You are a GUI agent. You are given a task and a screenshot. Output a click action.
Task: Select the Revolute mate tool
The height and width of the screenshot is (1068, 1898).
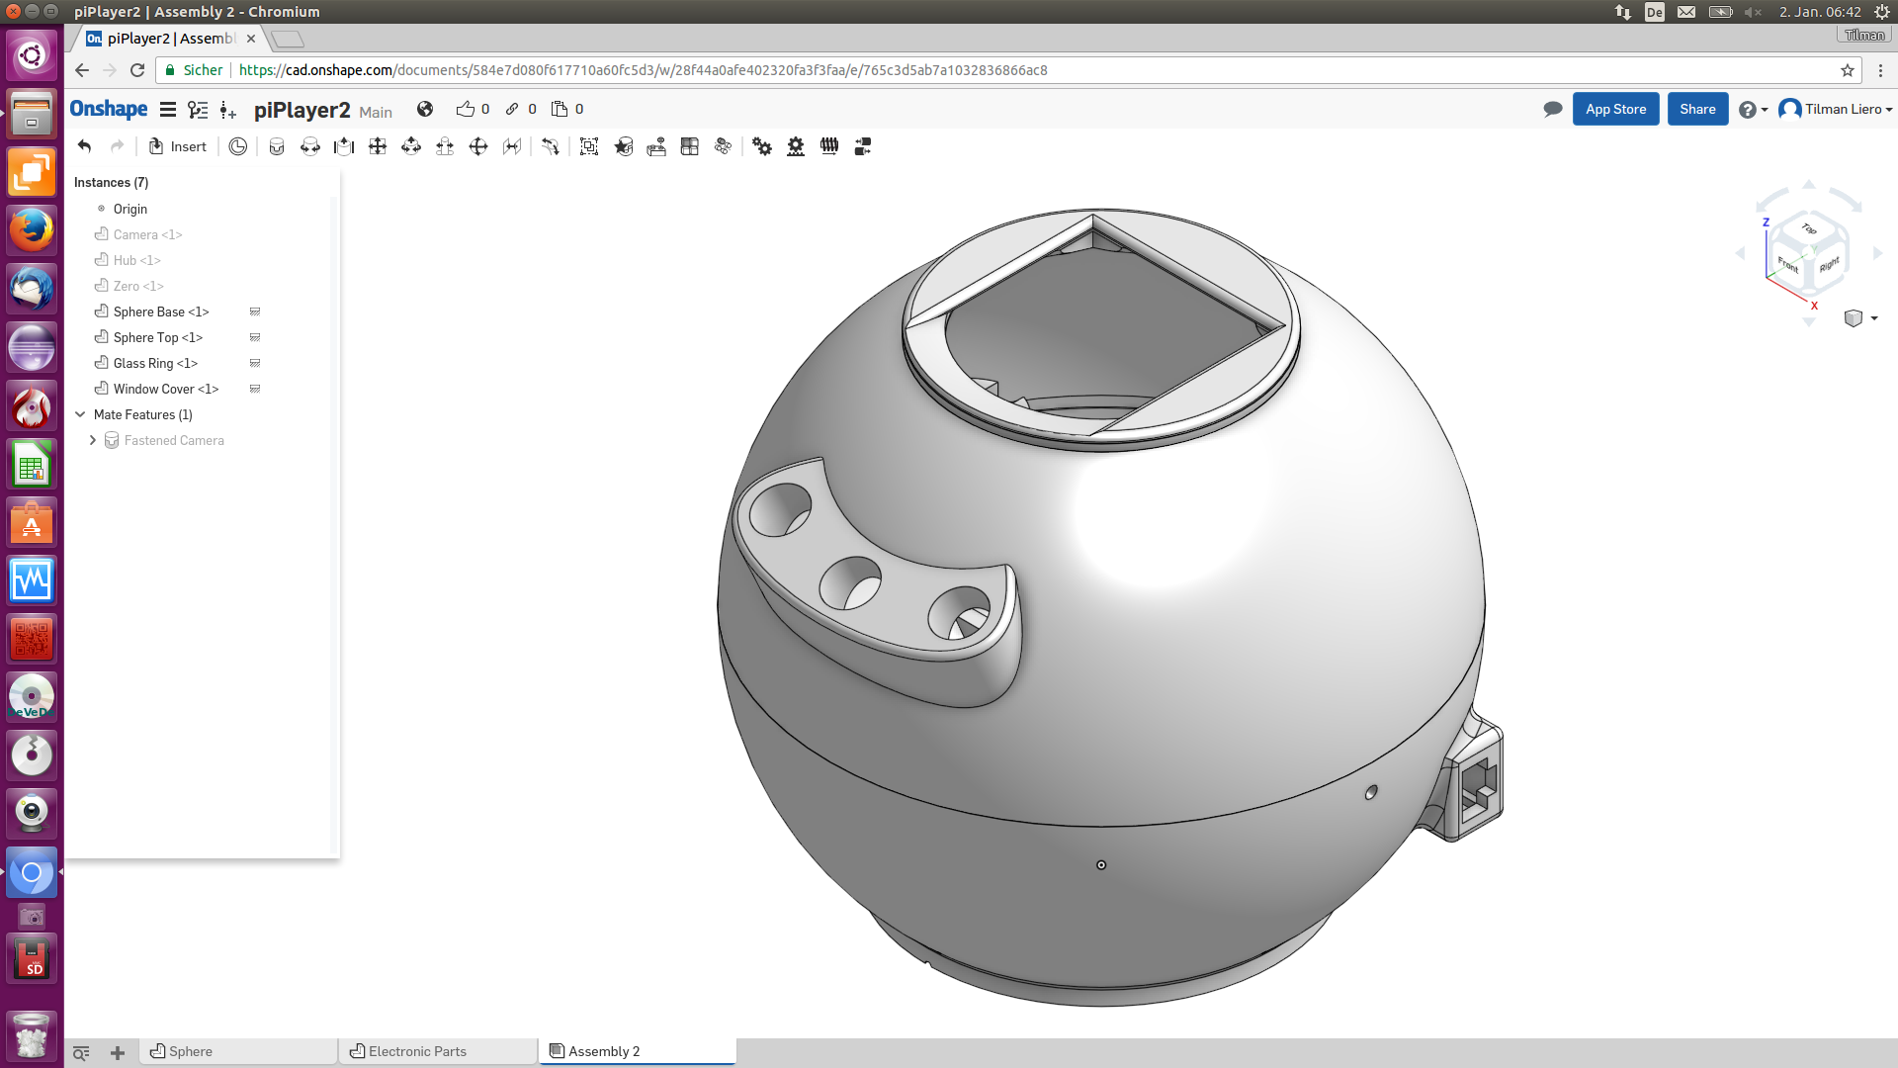tap(310, 146)
